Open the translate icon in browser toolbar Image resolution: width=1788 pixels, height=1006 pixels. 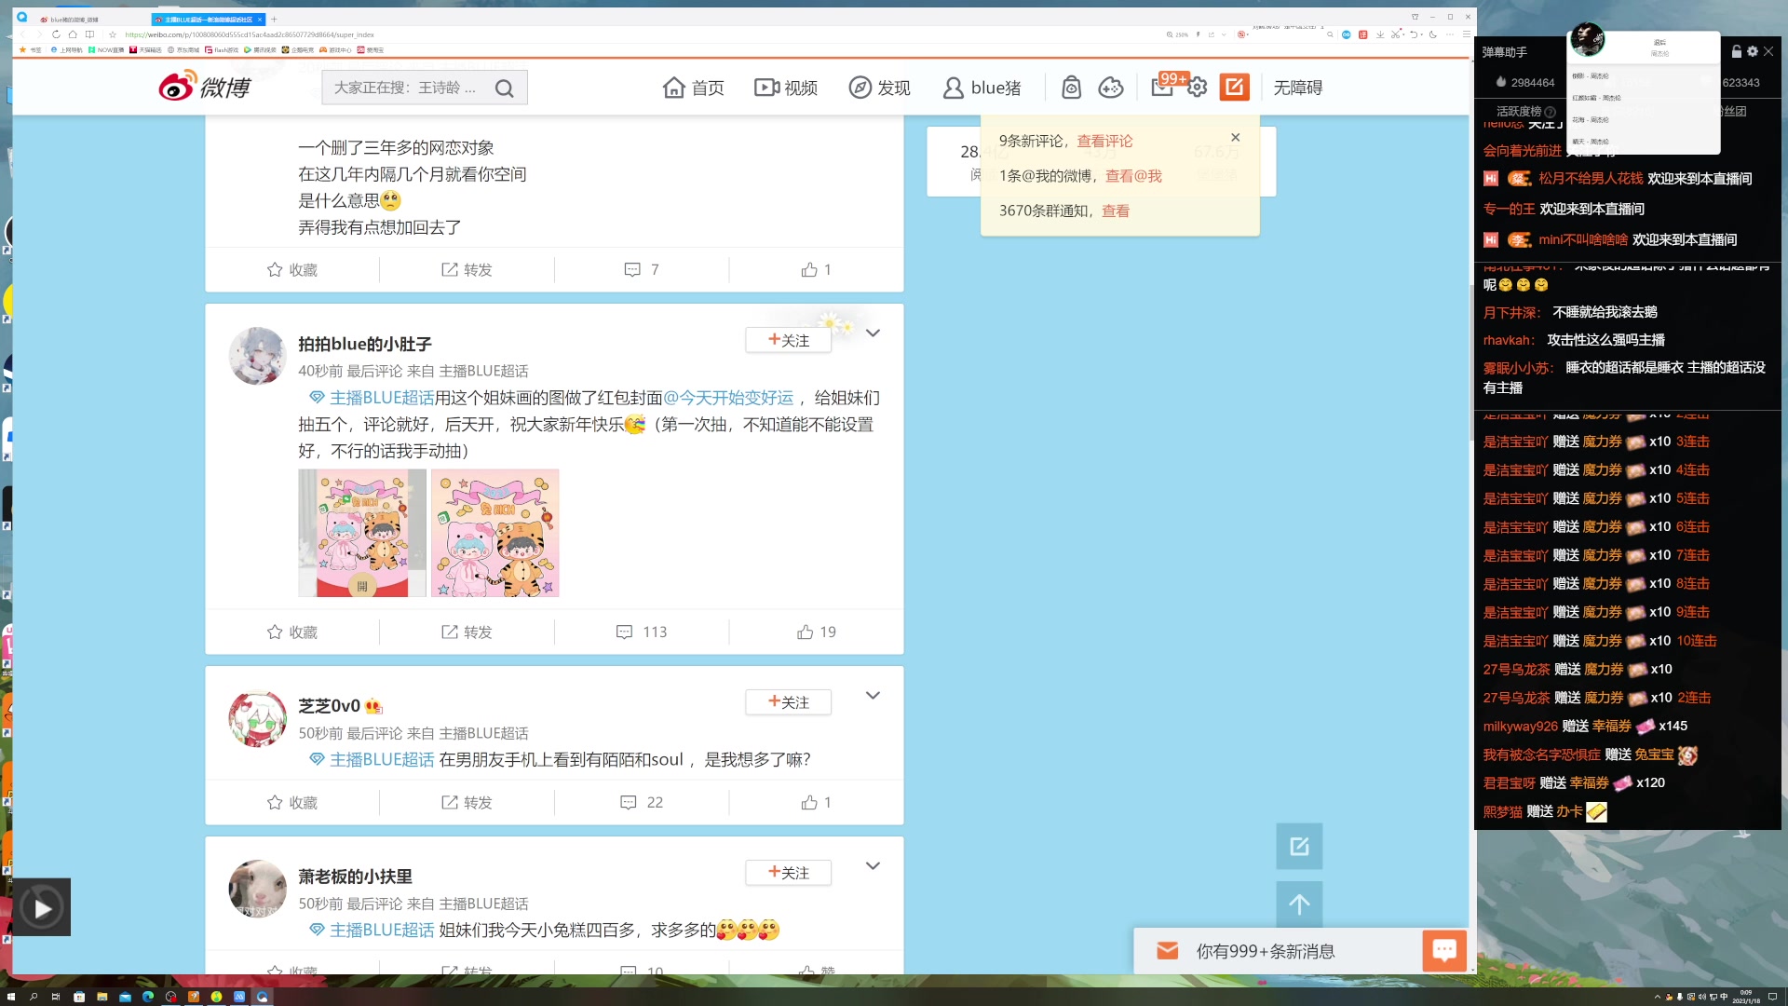(x=1362, y=34)
